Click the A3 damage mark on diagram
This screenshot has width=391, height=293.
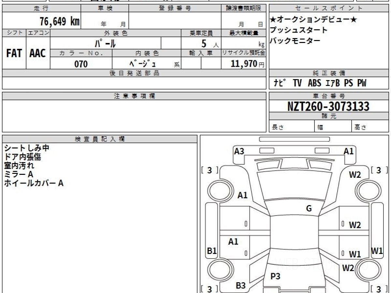pyautogui.click(x=239, y=151)
